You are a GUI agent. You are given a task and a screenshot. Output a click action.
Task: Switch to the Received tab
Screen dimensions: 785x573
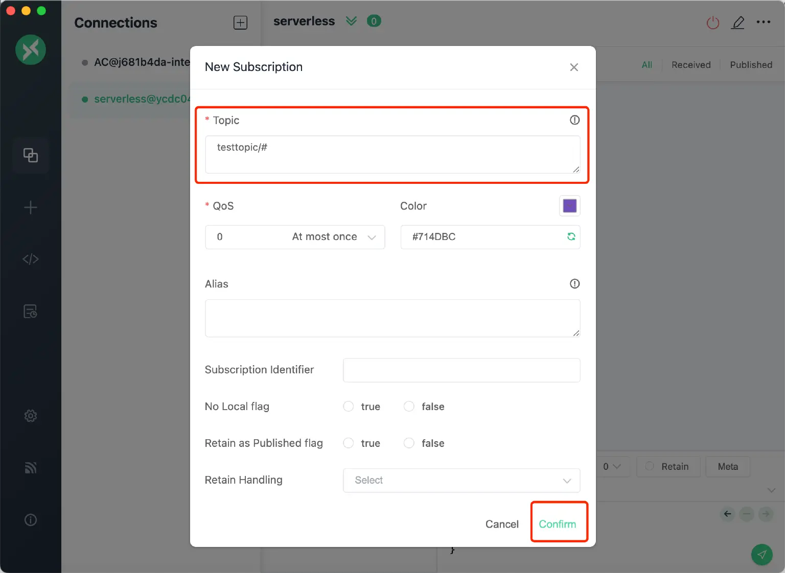691,65
